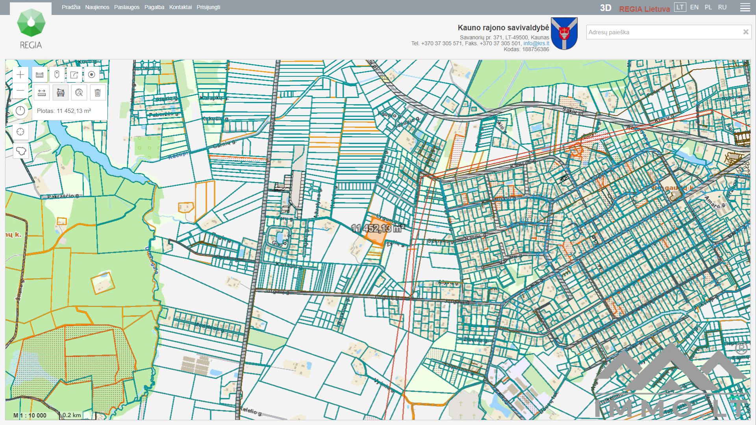Focus the Adresų paieška search field
This screenshot has height=425, width=756.
click(664, 32)
